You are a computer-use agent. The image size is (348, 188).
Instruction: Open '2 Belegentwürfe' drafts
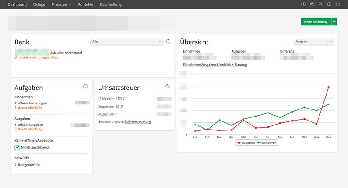(27, 165)
